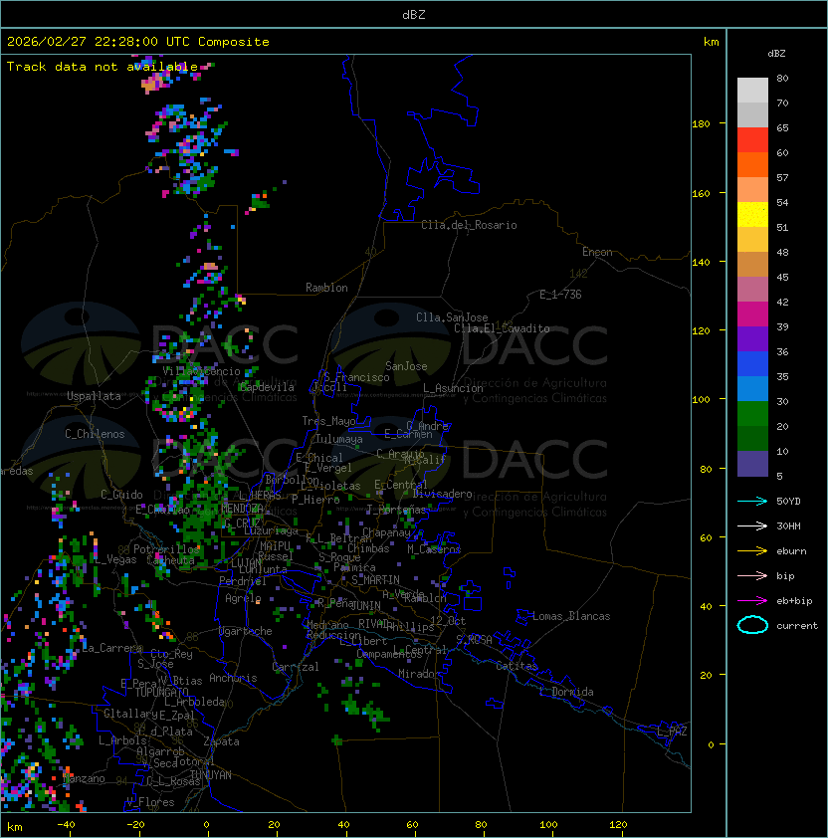
Task: Click the '80' value atop dBZ legend
Action: (782, 78)
